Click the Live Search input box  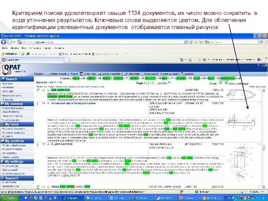[232, 42]
